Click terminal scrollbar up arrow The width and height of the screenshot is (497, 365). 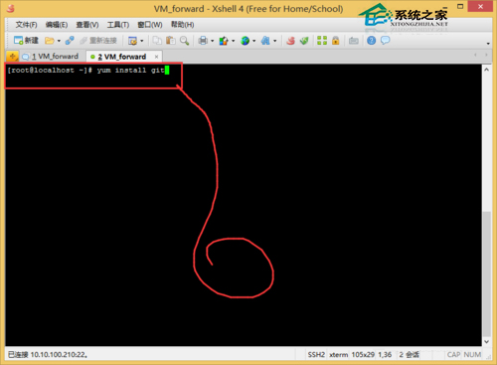(486, 70)
